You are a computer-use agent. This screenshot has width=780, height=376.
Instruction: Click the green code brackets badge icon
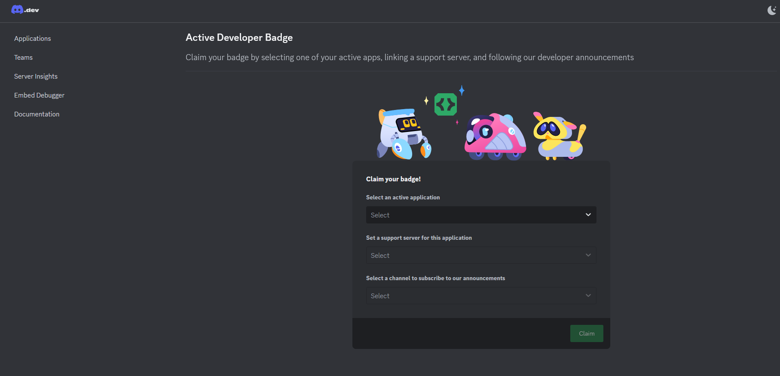(x=446, y=104)
